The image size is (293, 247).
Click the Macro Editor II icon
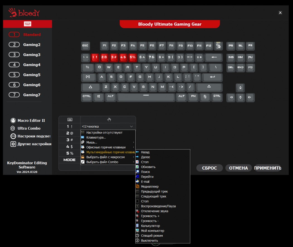tap(13, 120)
